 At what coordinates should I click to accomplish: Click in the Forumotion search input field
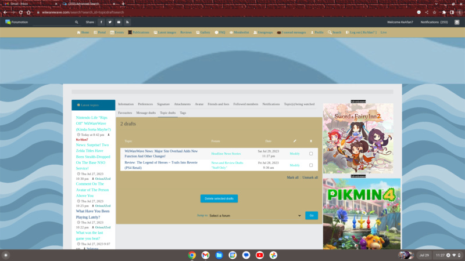[x=53, y=22]
